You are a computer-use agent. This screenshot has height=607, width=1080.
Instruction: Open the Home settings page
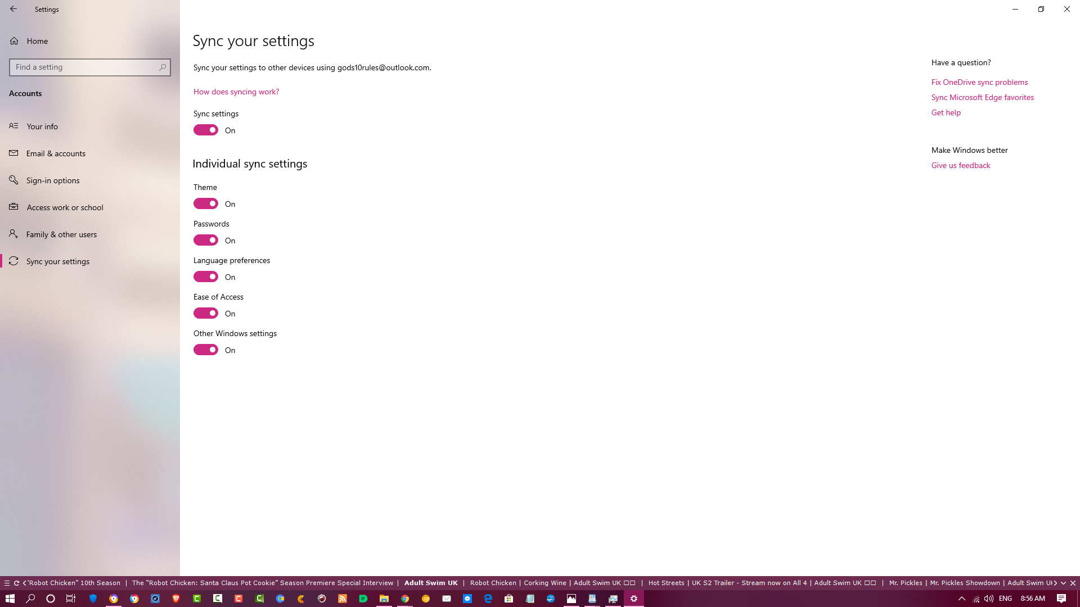click(x=37, y=41)
